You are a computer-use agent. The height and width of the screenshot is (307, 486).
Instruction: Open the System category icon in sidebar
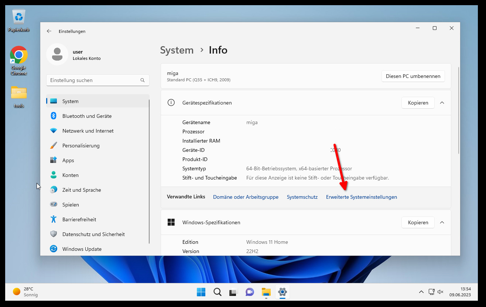[54, 101]
